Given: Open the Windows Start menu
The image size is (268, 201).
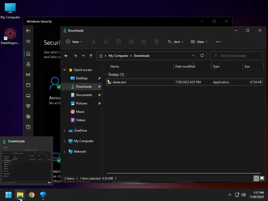Looking at the screenshot, I should tap(8, 195).
